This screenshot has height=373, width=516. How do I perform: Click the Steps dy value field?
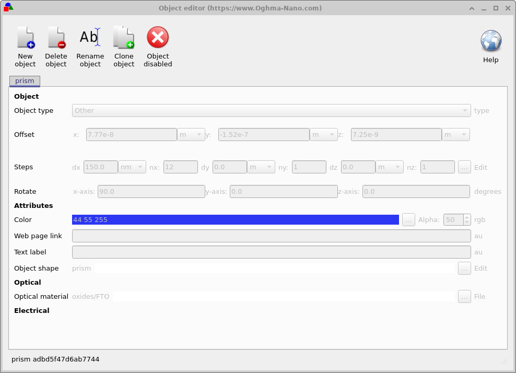click(230, 167)
